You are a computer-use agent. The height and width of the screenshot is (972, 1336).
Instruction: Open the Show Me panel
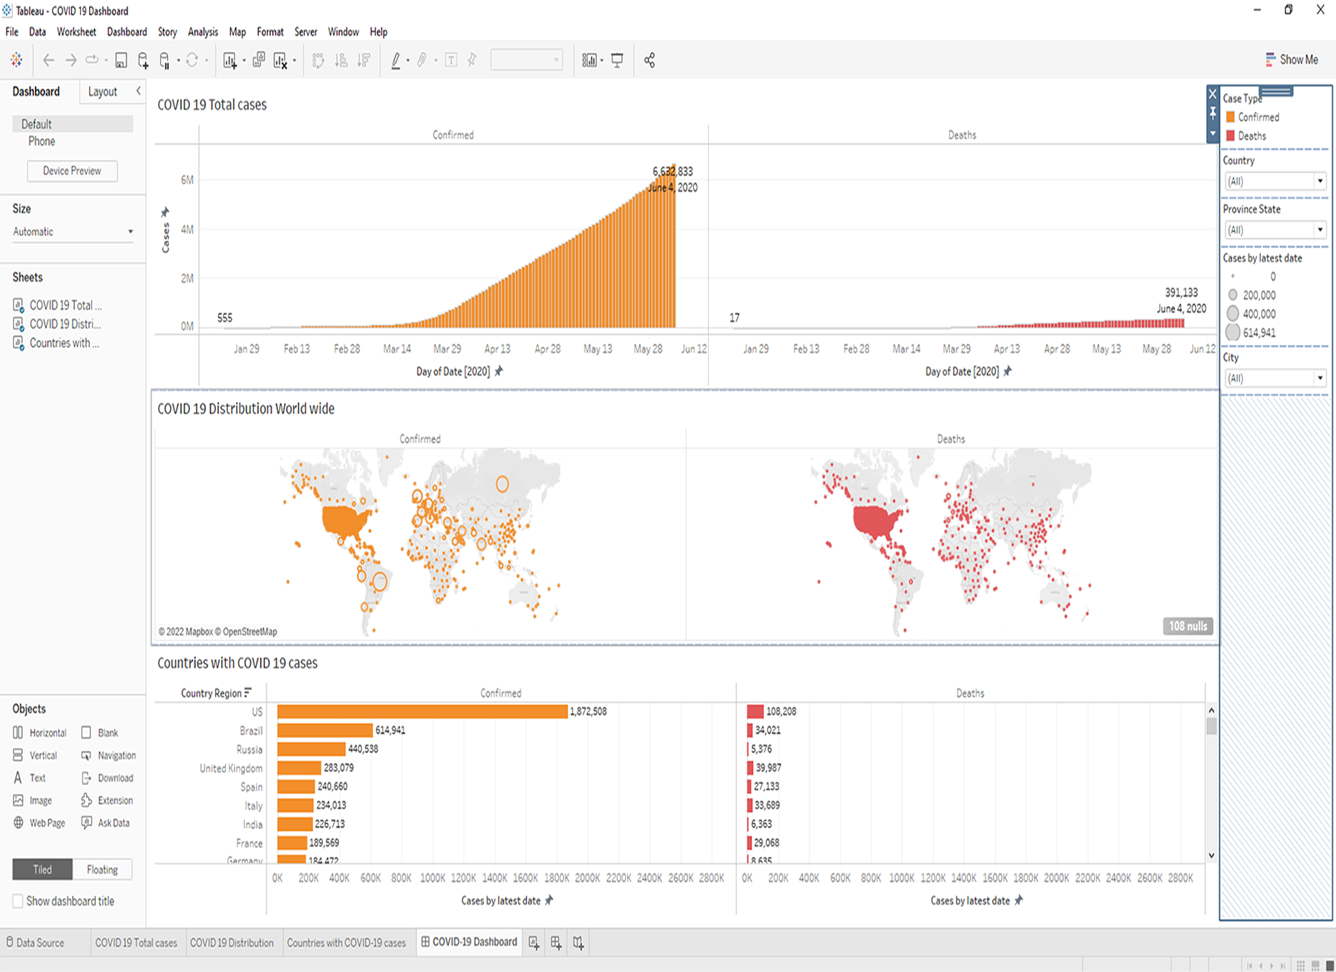[x=1291, y=59]
